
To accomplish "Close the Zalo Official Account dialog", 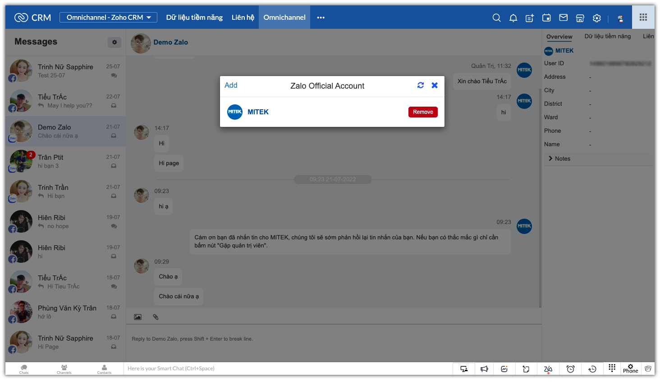I will (x=435, y=85).
